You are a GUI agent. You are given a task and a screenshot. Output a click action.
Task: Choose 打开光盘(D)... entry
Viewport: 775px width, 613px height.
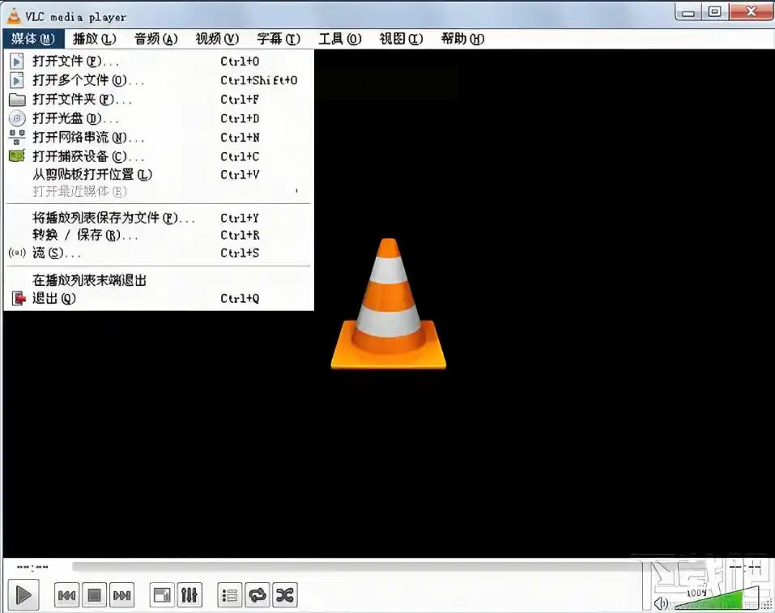[159, 119]
